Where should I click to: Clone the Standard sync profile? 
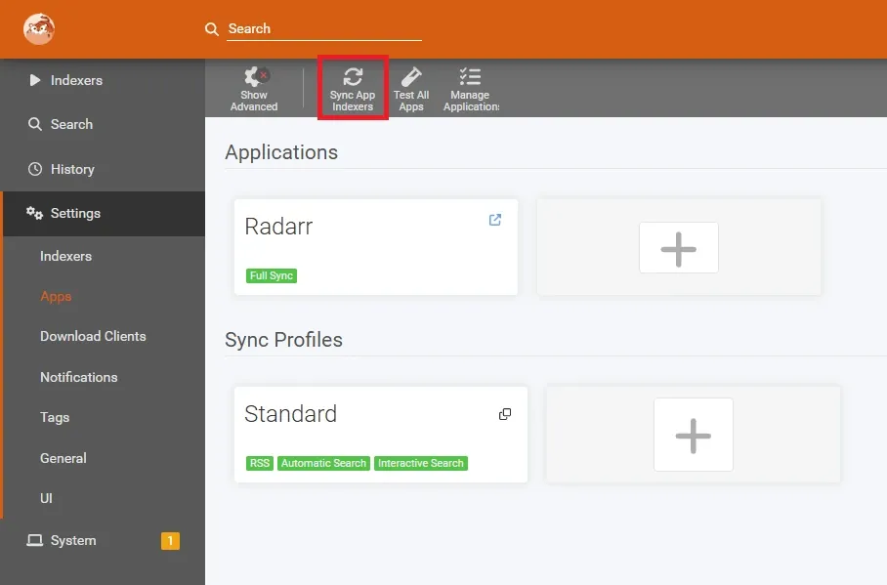505,414
